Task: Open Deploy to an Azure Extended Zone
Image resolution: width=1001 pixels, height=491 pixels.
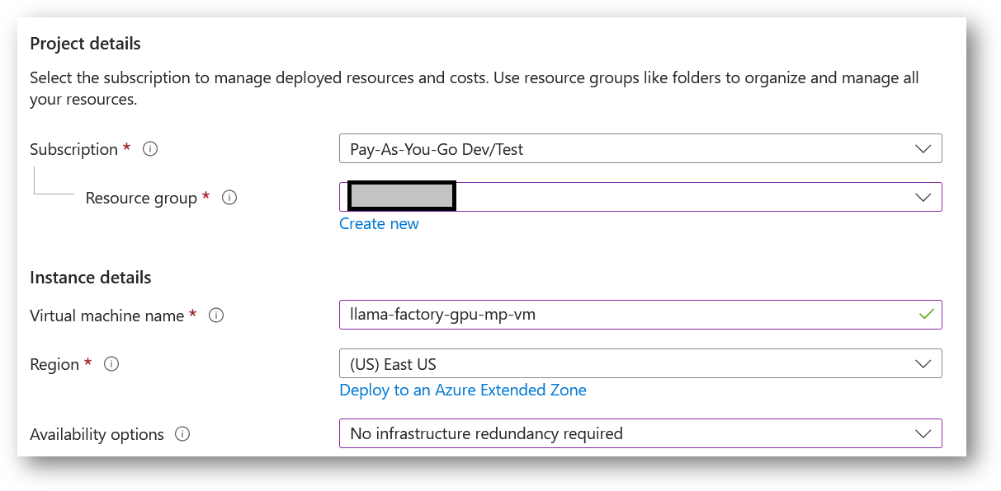Action: coord(463,390)
